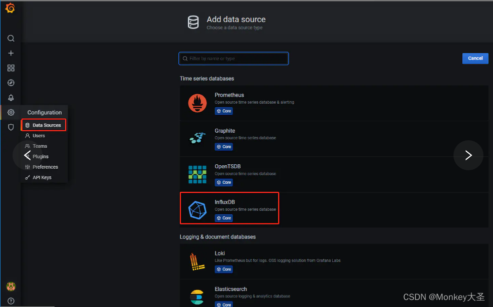Click Choose a data source type subtitle

pyautogui.click(x=234, y=28)
